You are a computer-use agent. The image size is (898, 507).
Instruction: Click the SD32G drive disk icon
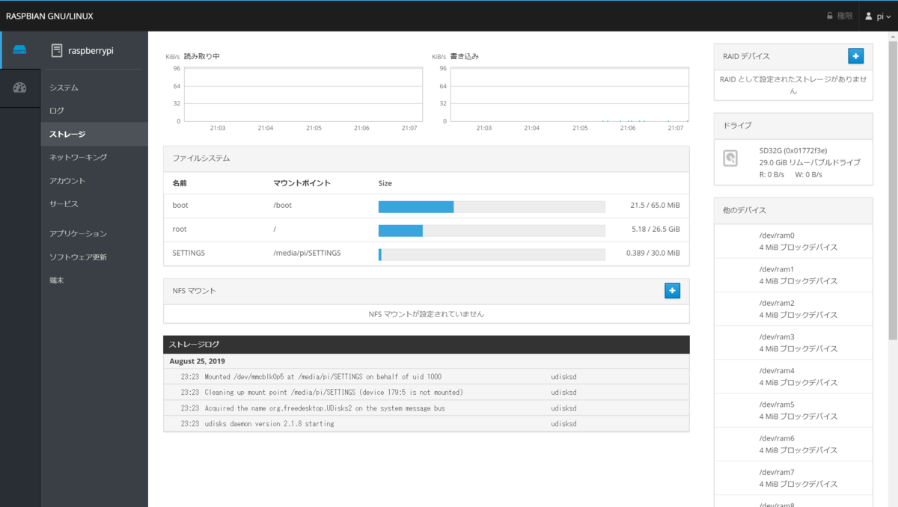click(x=730, y=158)
